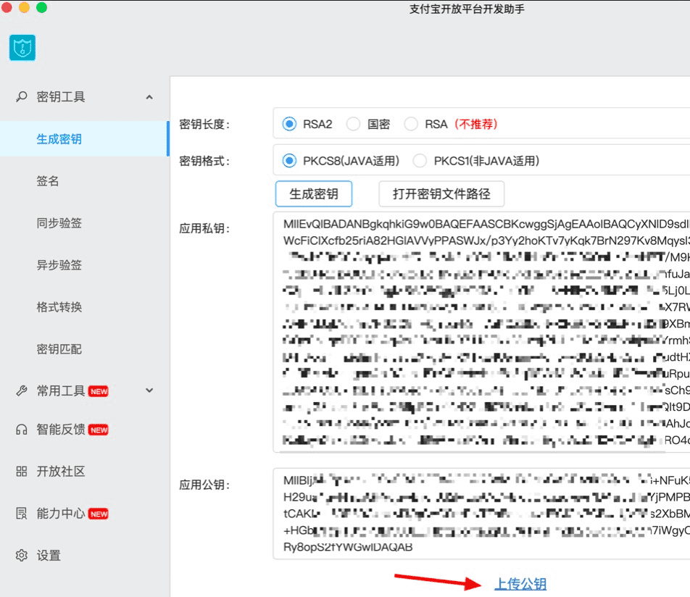Click the headset icon beside 智能反馈
This screenshot has height=597, width=690.
coord(22,430)
